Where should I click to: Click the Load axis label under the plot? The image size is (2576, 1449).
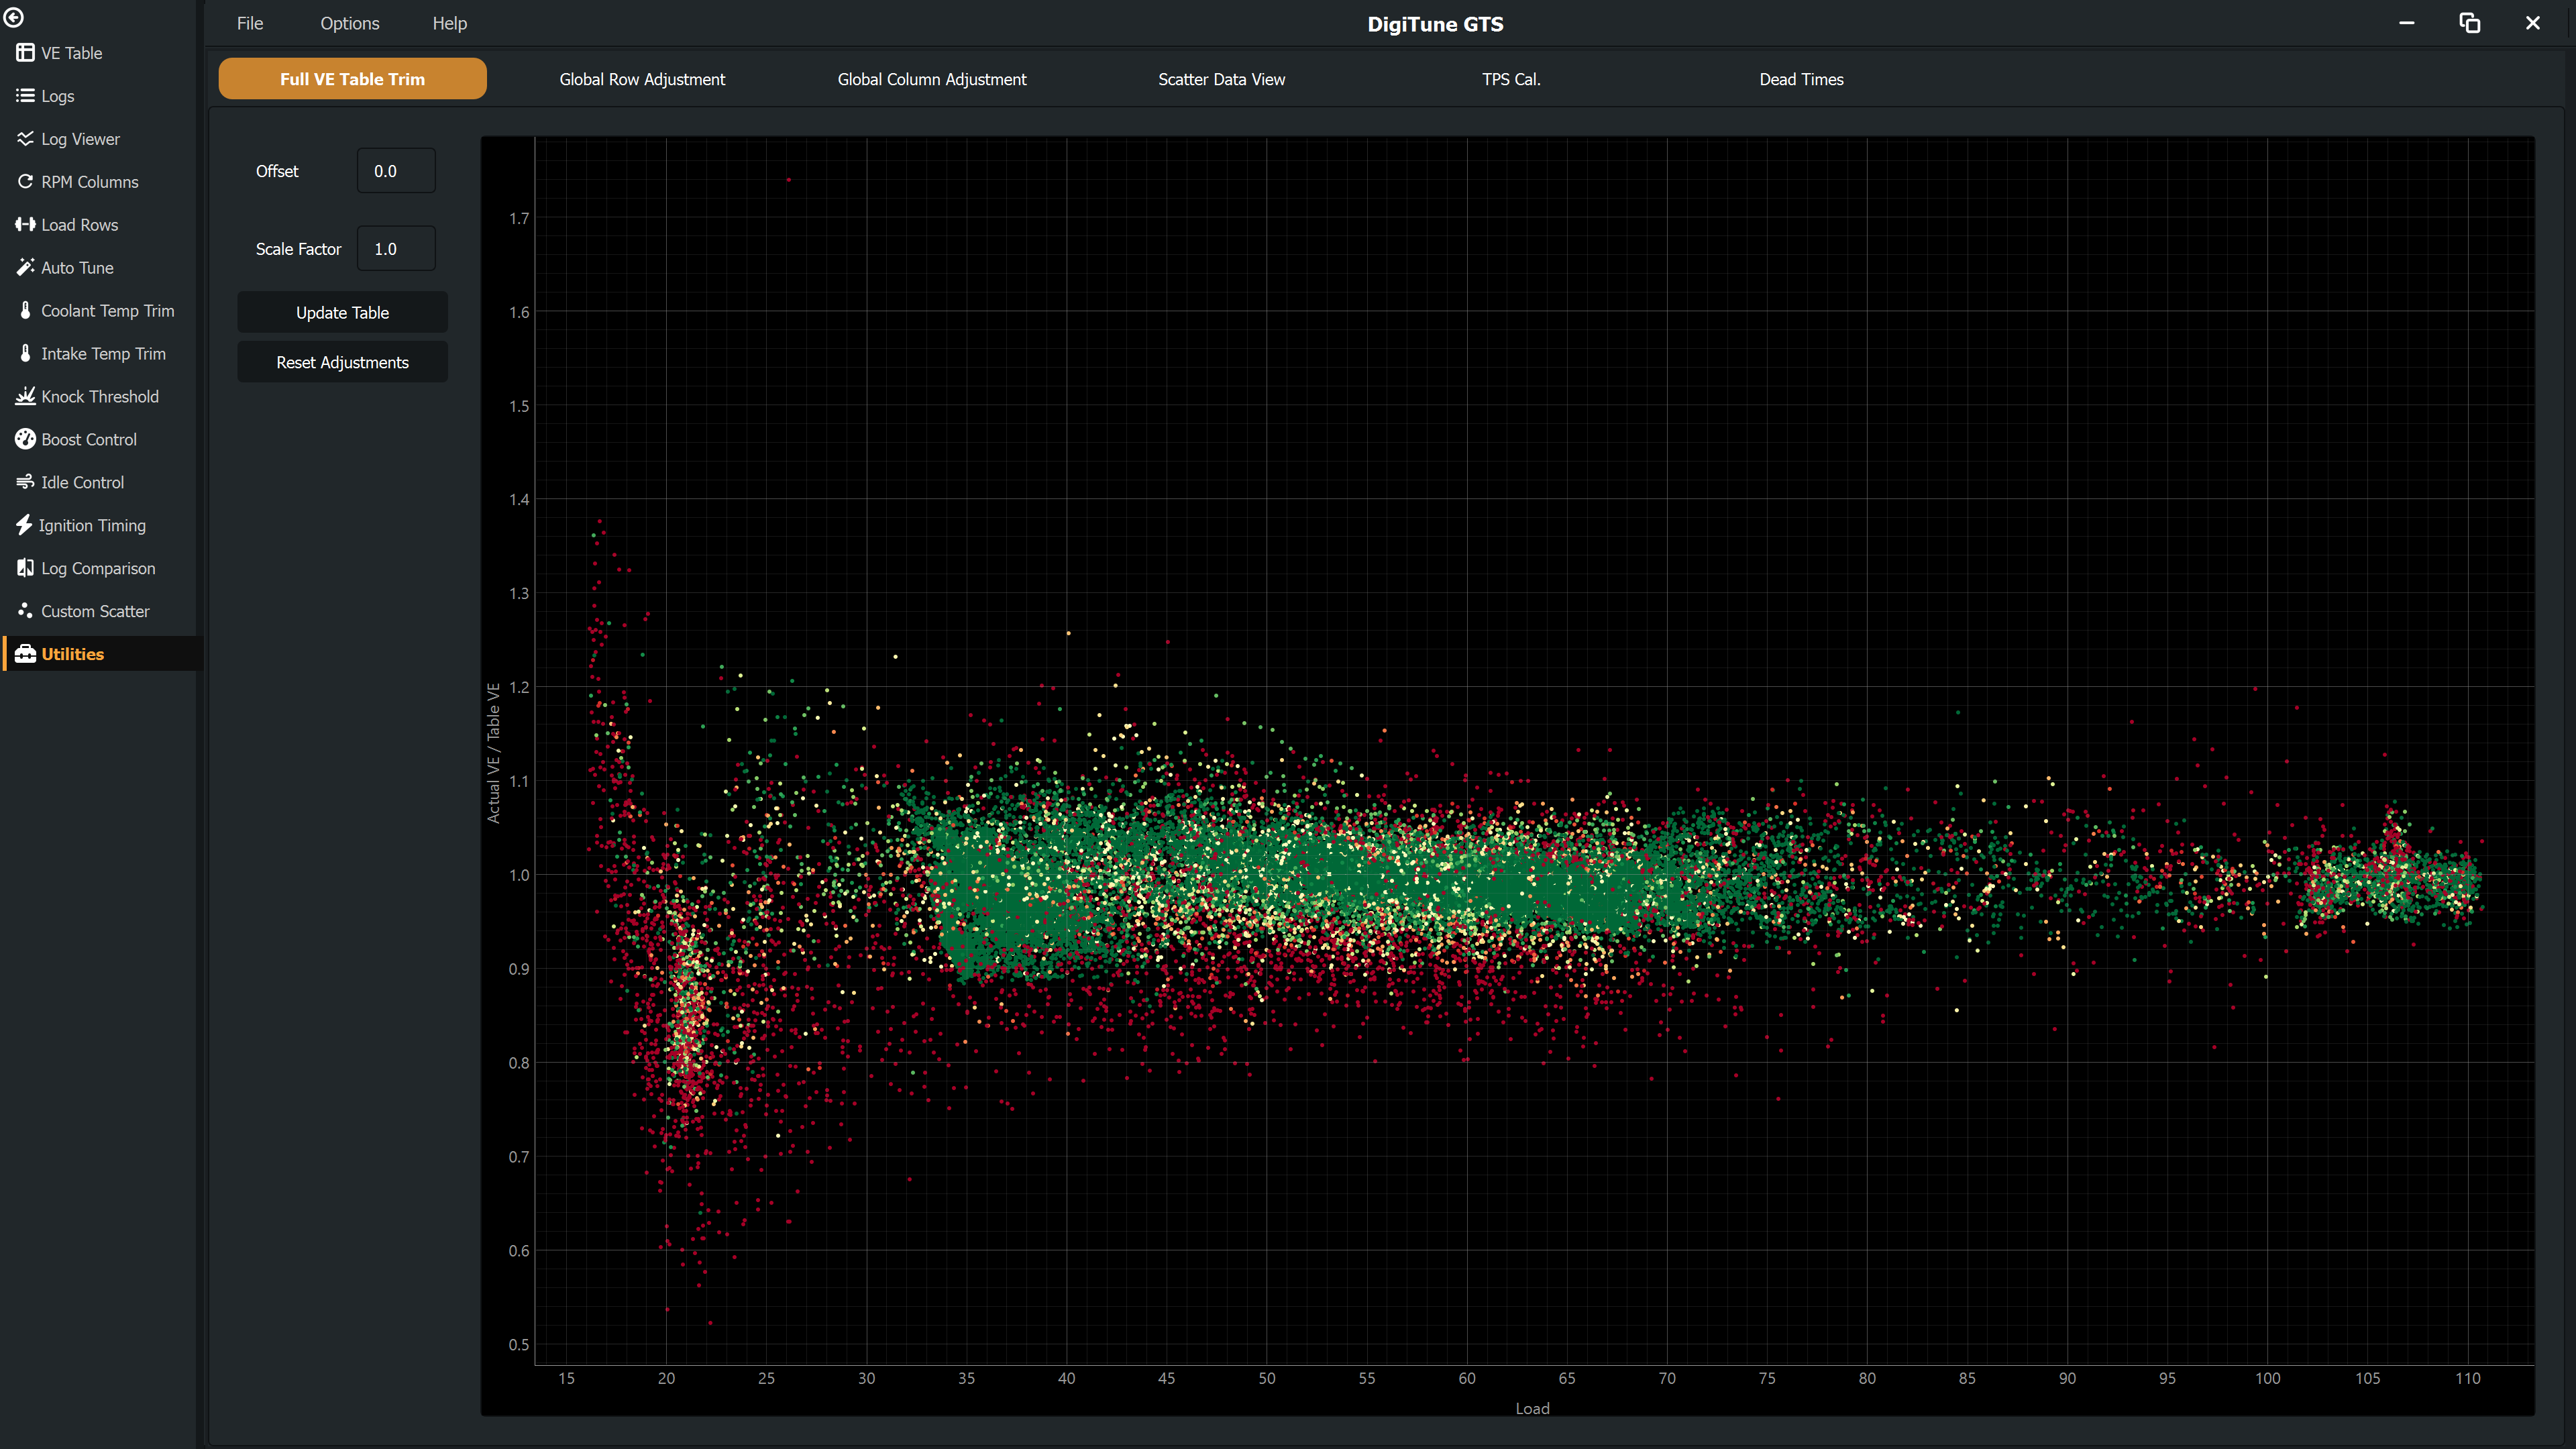coord(1532,1408)
